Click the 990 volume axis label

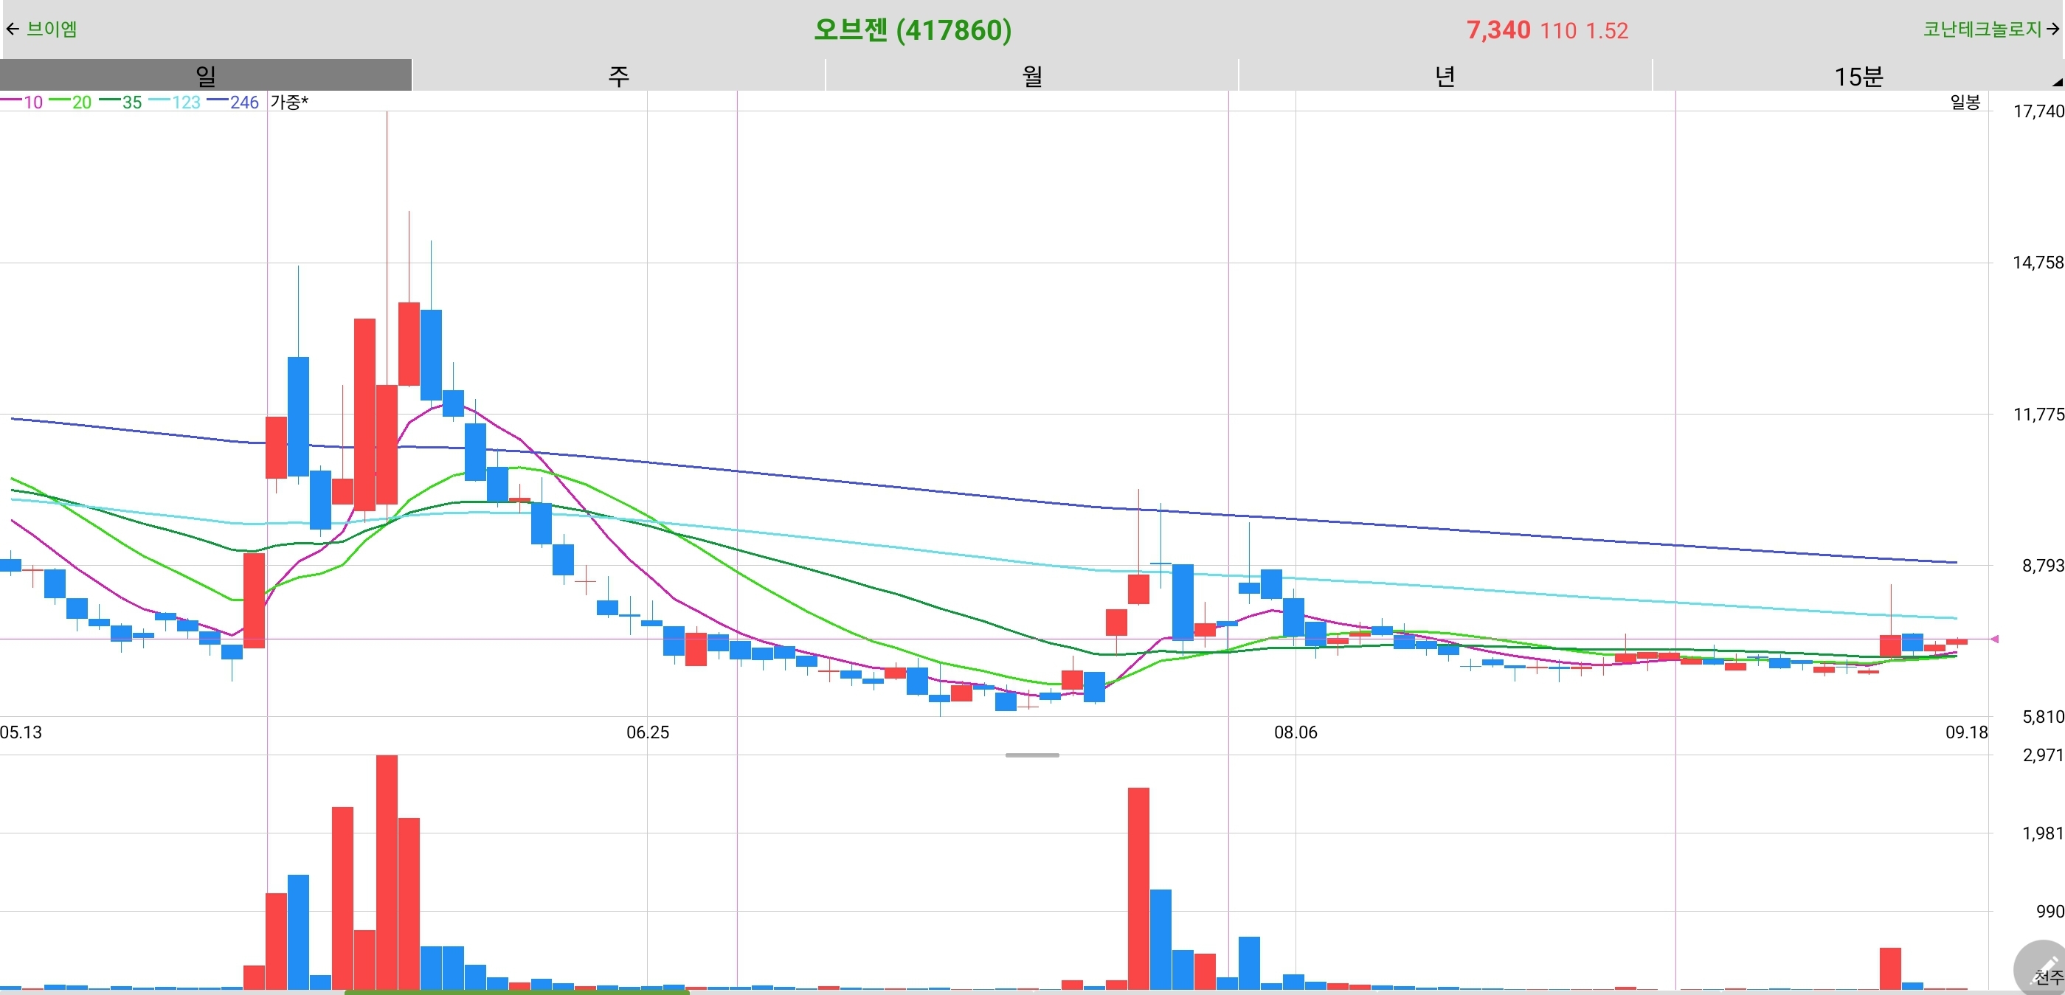coord(2050,911)
